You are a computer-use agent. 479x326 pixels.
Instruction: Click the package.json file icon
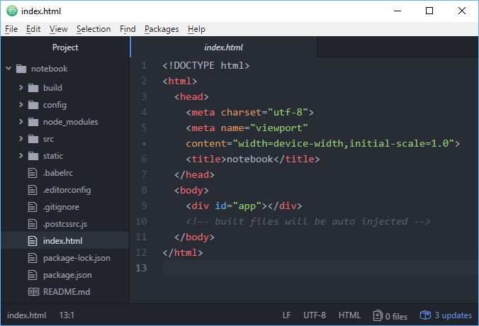[33, 275]
